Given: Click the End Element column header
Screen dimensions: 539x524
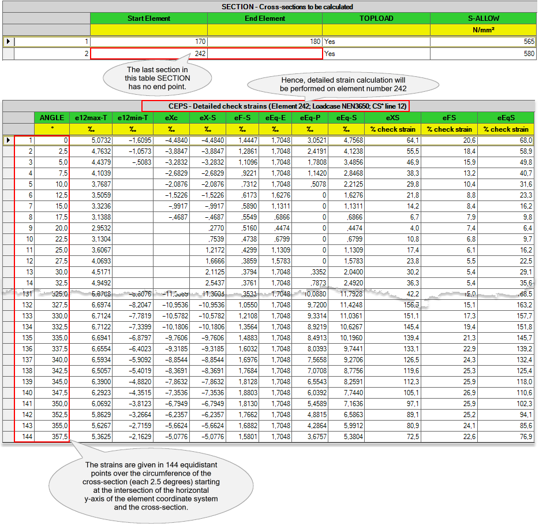Looking at the screenshot, I should point(264,18).
